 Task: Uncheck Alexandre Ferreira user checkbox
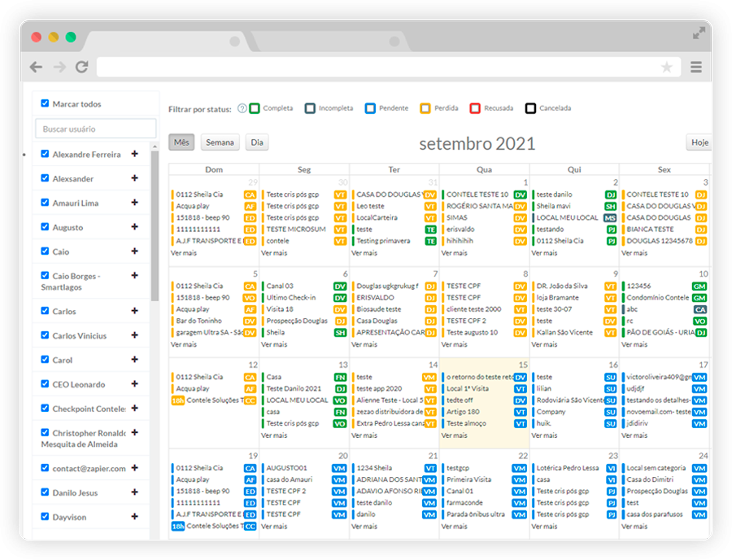point(45,154)
